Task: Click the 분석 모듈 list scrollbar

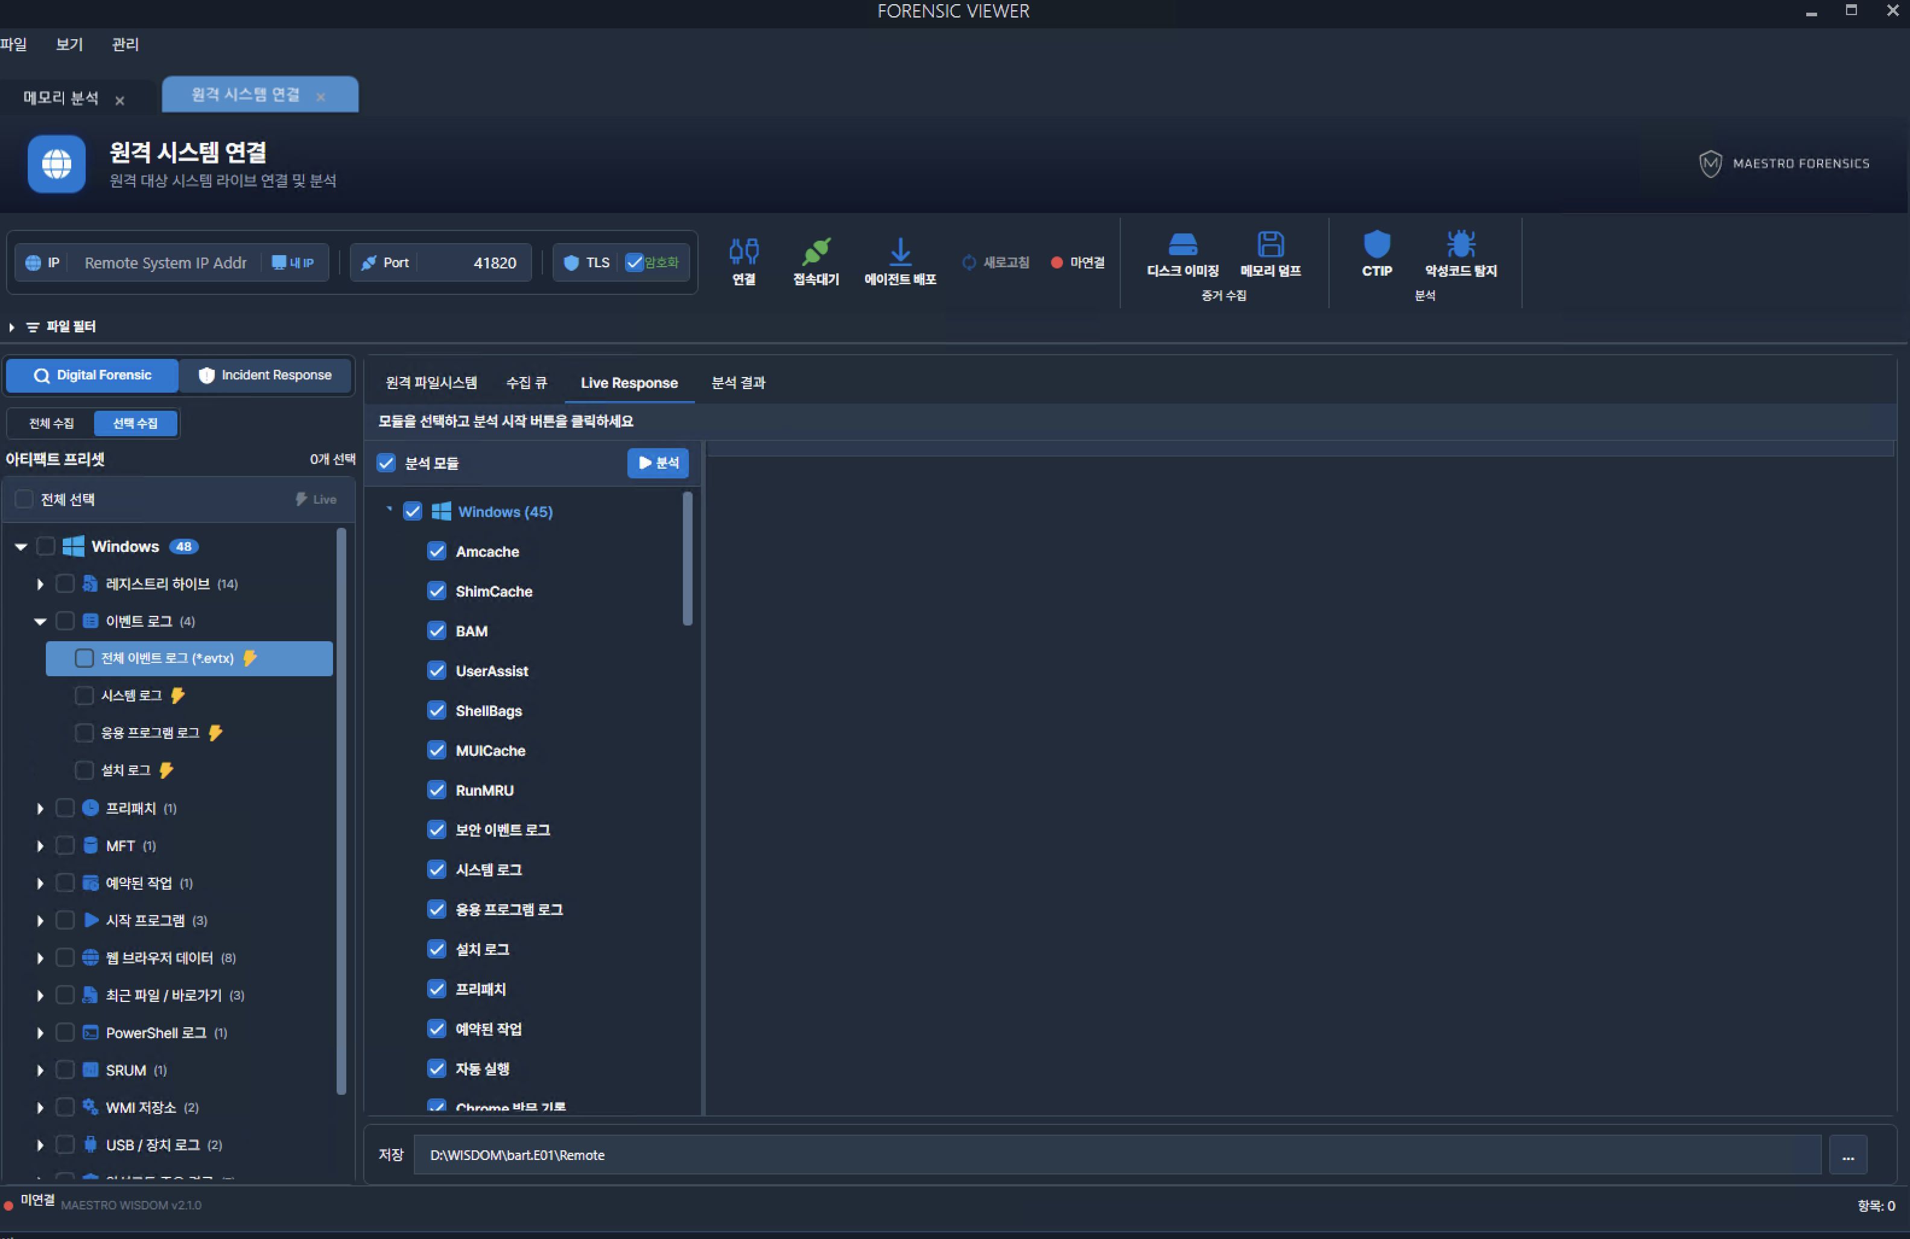Action: 687,559
